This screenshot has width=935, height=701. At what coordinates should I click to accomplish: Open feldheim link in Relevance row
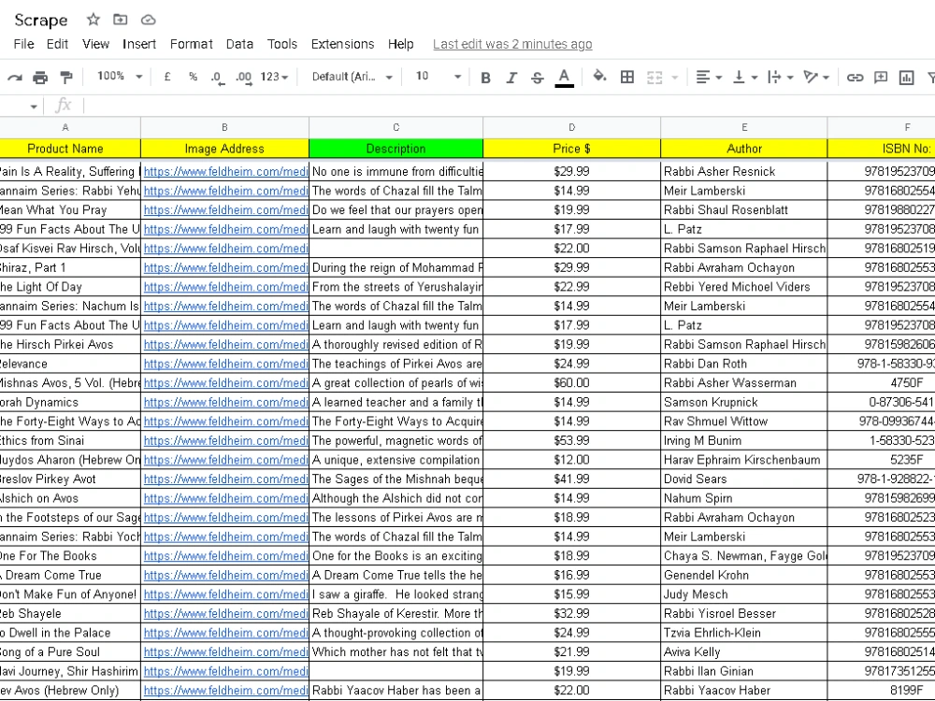(226, 364)
